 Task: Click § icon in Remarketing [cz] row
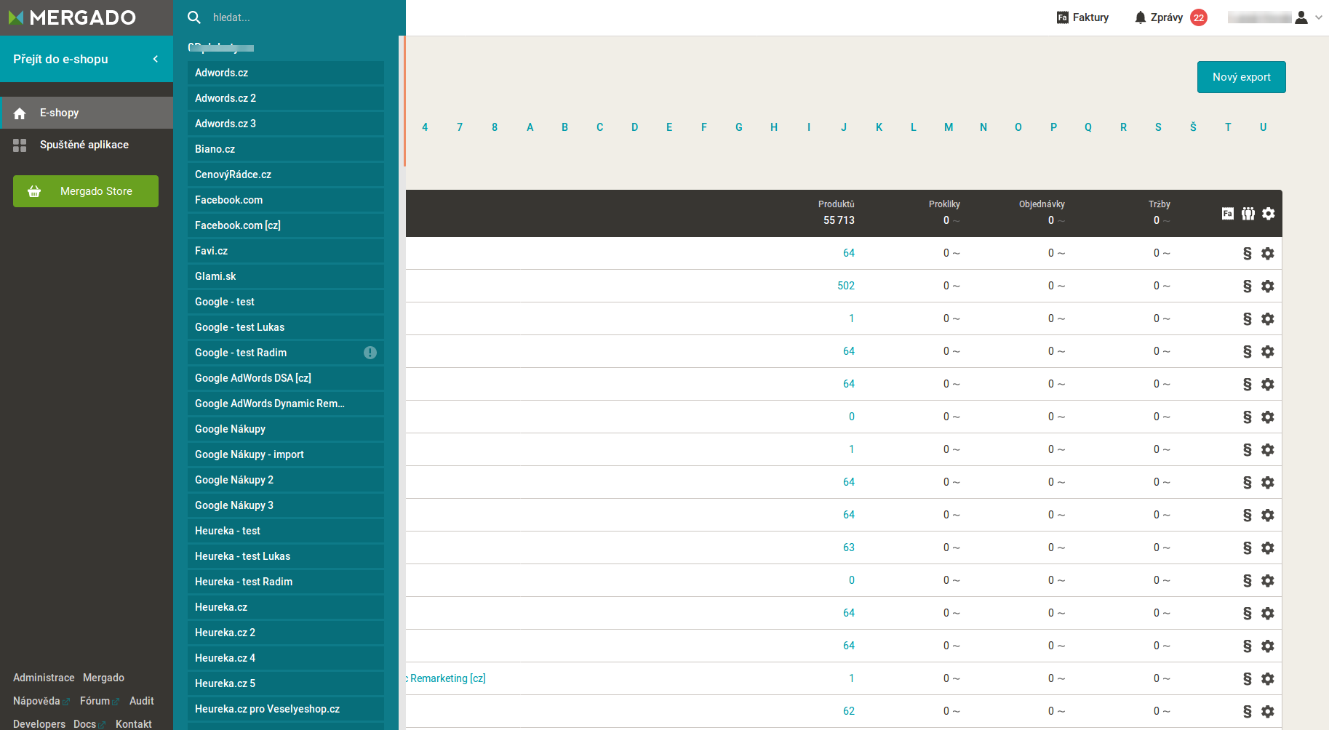point(1248,678)
